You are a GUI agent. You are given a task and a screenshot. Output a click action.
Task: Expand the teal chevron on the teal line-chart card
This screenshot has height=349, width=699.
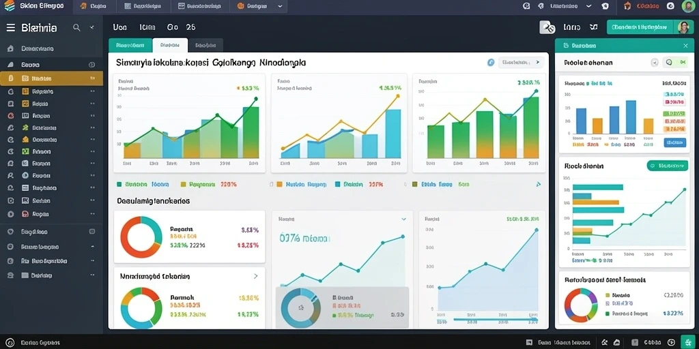[403, 219]
